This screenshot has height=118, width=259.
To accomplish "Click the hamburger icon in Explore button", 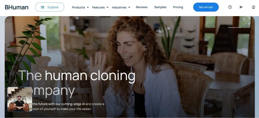I will click(42, 7).
